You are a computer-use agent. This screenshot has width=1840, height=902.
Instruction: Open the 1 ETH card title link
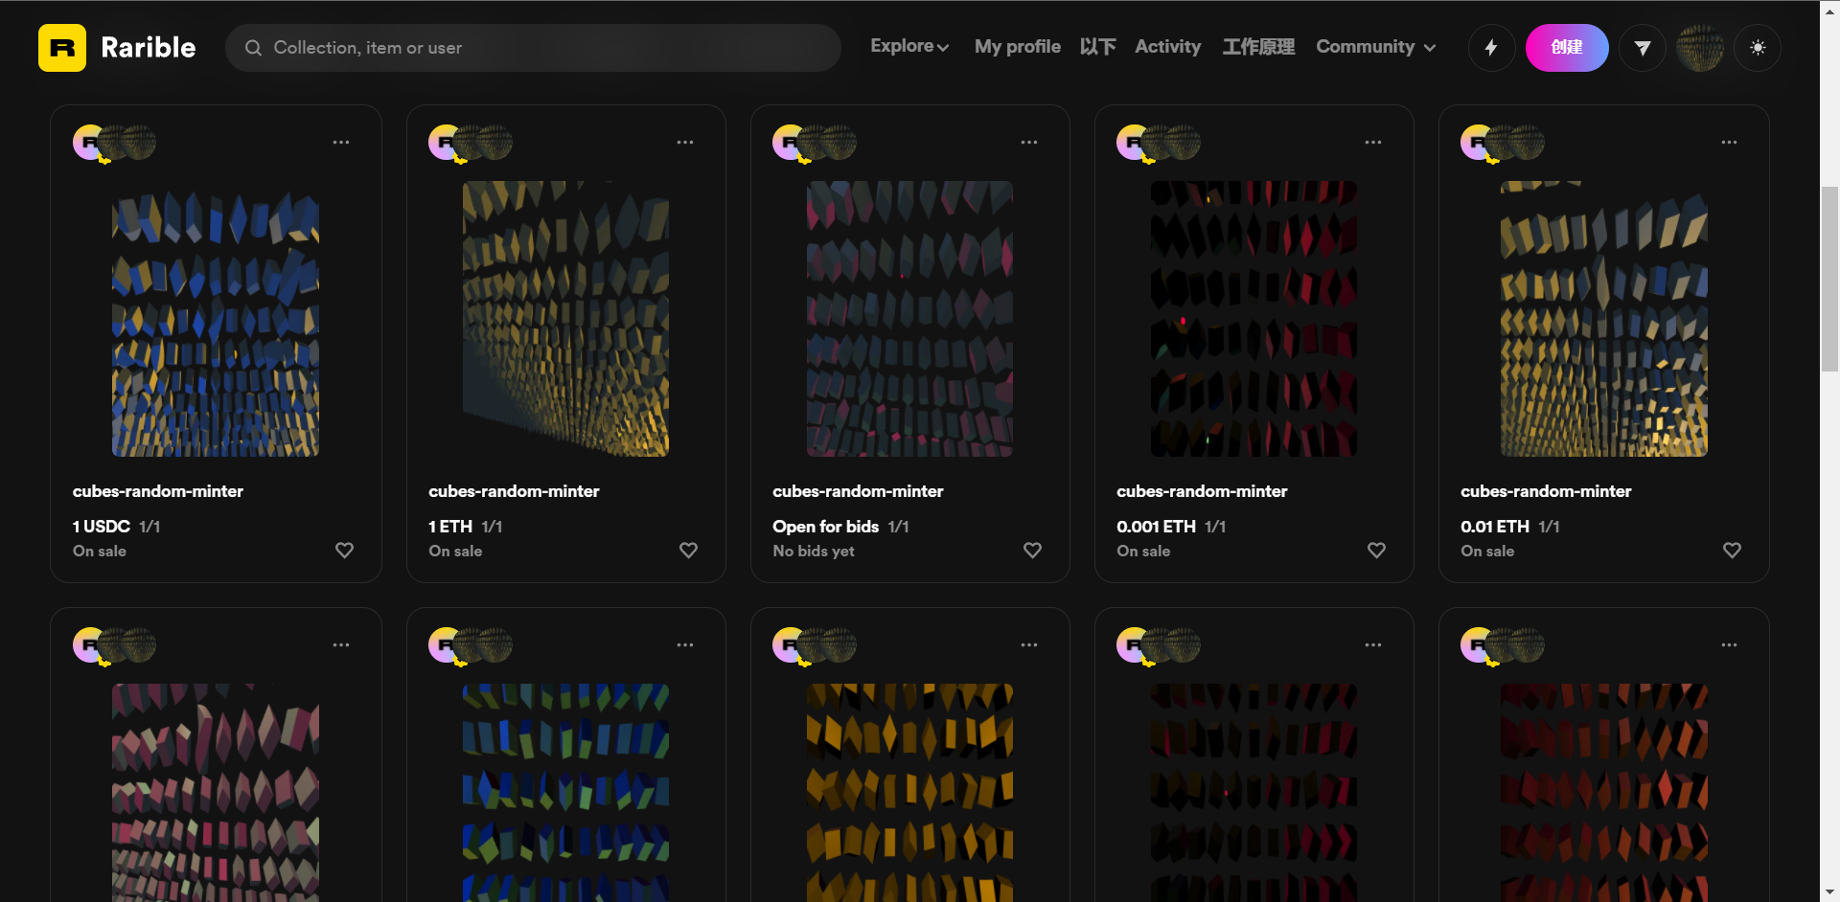(514, 491)
